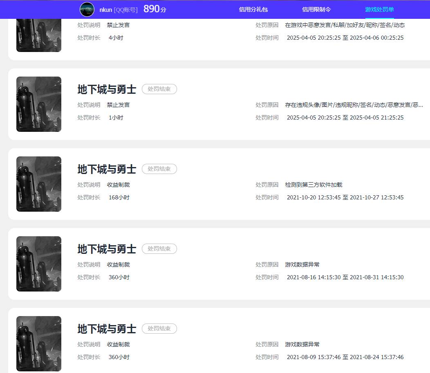This screenshot has width=430, height=373.
Task: Click the truncated reason starting with 存在违规头像
Action: pos(354,105)
